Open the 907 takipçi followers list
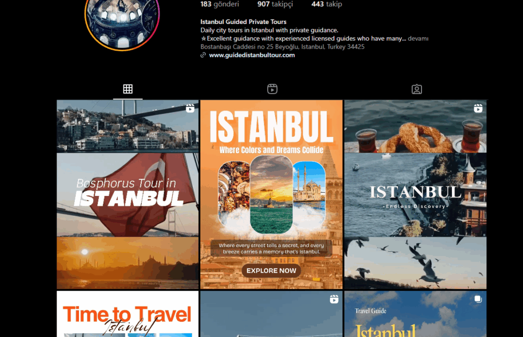The height and width of the screenshot is (337, 523). (x=275, y=4)
